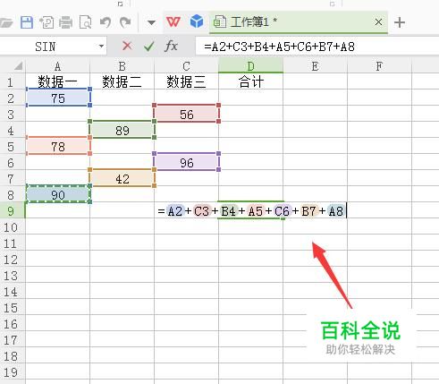Cancel formula entry with red X
The height and width of the screenshot is (384, 439).
pos(127,46)
